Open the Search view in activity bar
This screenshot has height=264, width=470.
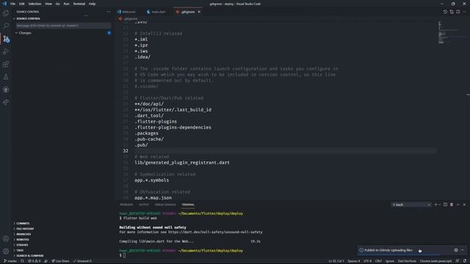coord(6,26)
